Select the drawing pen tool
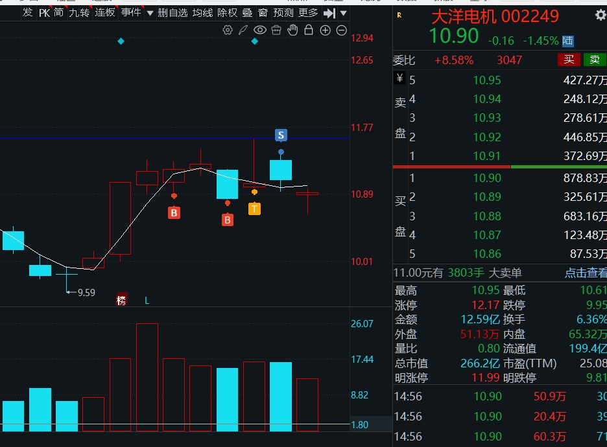607x447 pixels. click(x=243, y=30)
